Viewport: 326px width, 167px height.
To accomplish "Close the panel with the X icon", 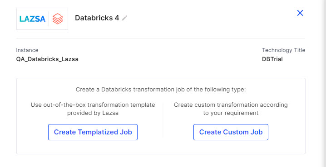I will point(300,13).
